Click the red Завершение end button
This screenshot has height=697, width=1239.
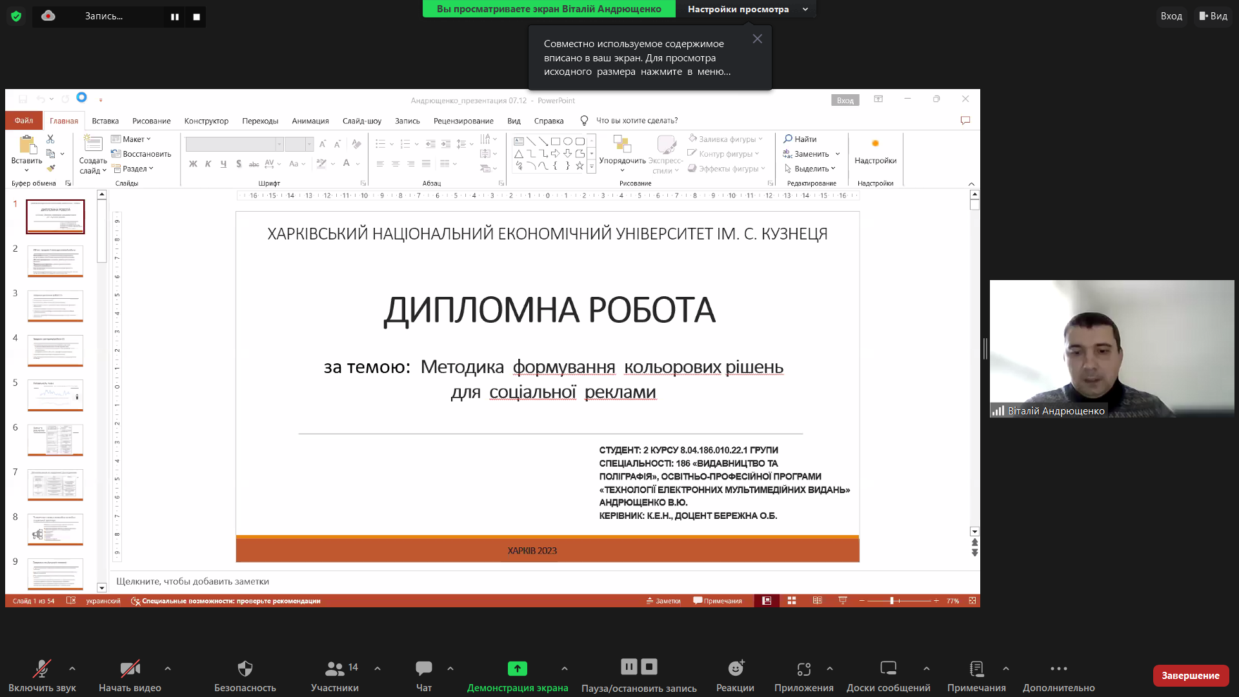[x=1191, y=676]
